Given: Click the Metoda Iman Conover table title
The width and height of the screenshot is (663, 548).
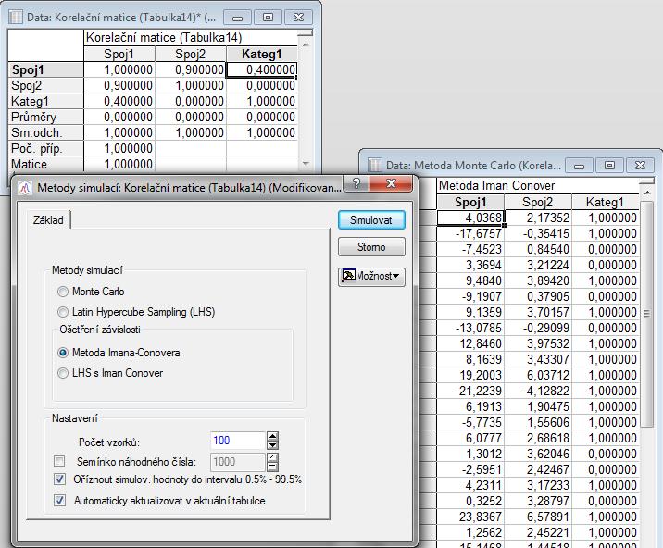Looking at the screenshot, I should (x=496, y=186).
